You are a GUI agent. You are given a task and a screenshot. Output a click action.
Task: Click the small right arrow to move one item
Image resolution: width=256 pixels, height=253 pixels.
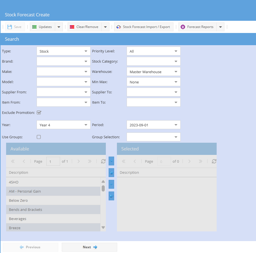point(111,161)
